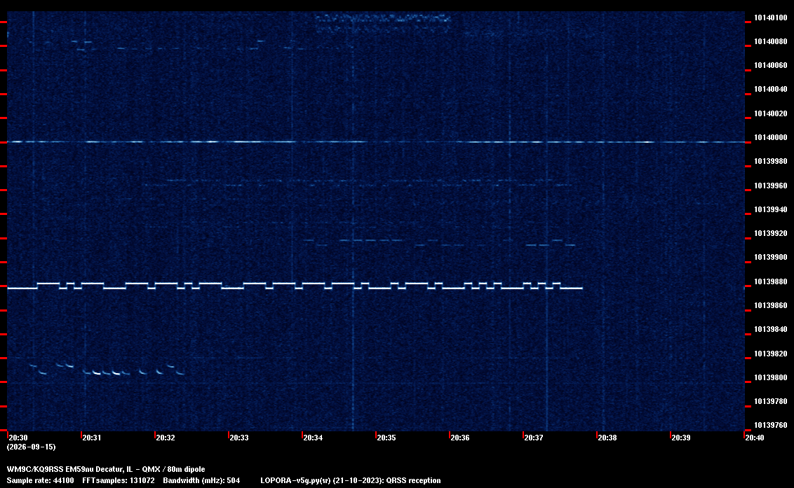The width and height of the screenshot is (794, 488).
Task: Click the FSK keyed signal near 10139880
Action: point(295,286)
